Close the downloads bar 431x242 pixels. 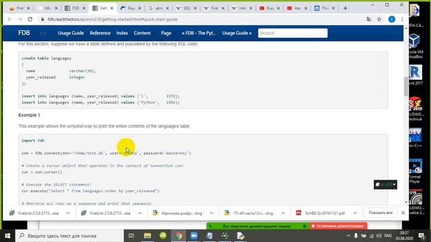coord(403,212)
